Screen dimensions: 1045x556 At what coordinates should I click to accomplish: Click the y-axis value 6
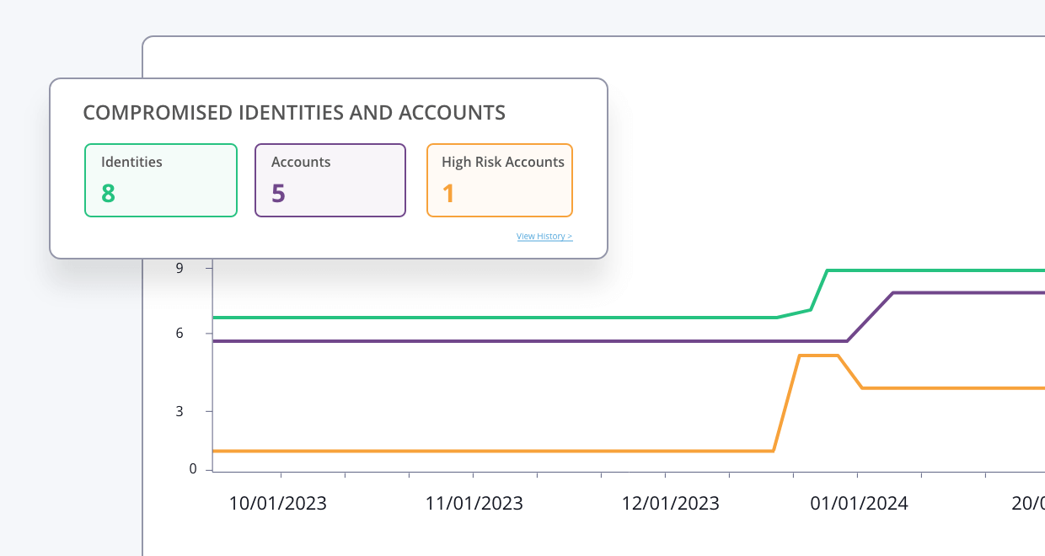coord(179,334)
